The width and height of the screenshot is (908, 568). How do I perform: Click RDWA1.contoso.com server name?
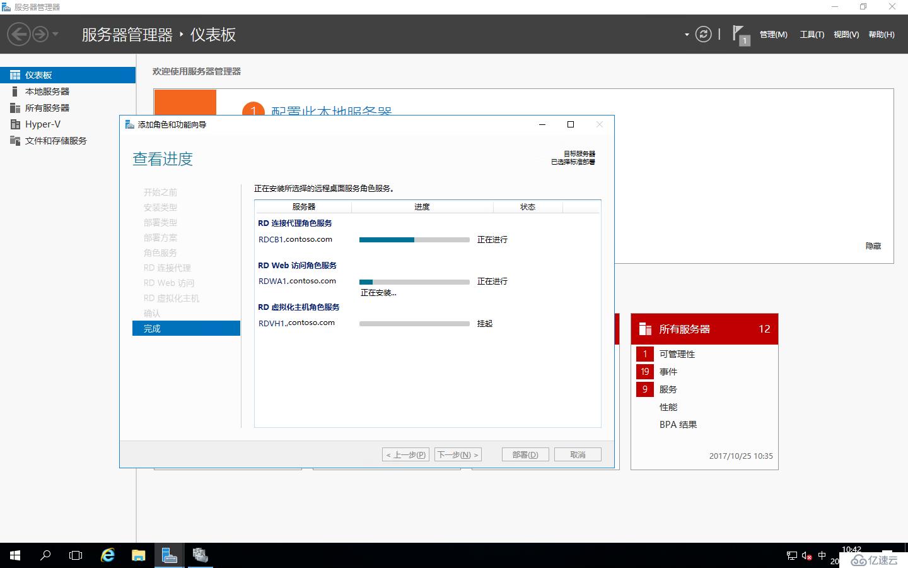[x=297, y=281]
